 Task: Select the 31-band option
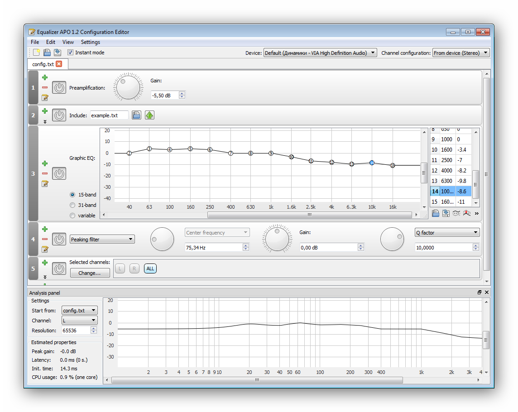[x=72, y=205]
